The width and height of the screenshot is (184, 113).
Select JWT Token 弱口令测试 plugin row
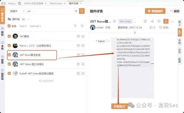(46, 64)
